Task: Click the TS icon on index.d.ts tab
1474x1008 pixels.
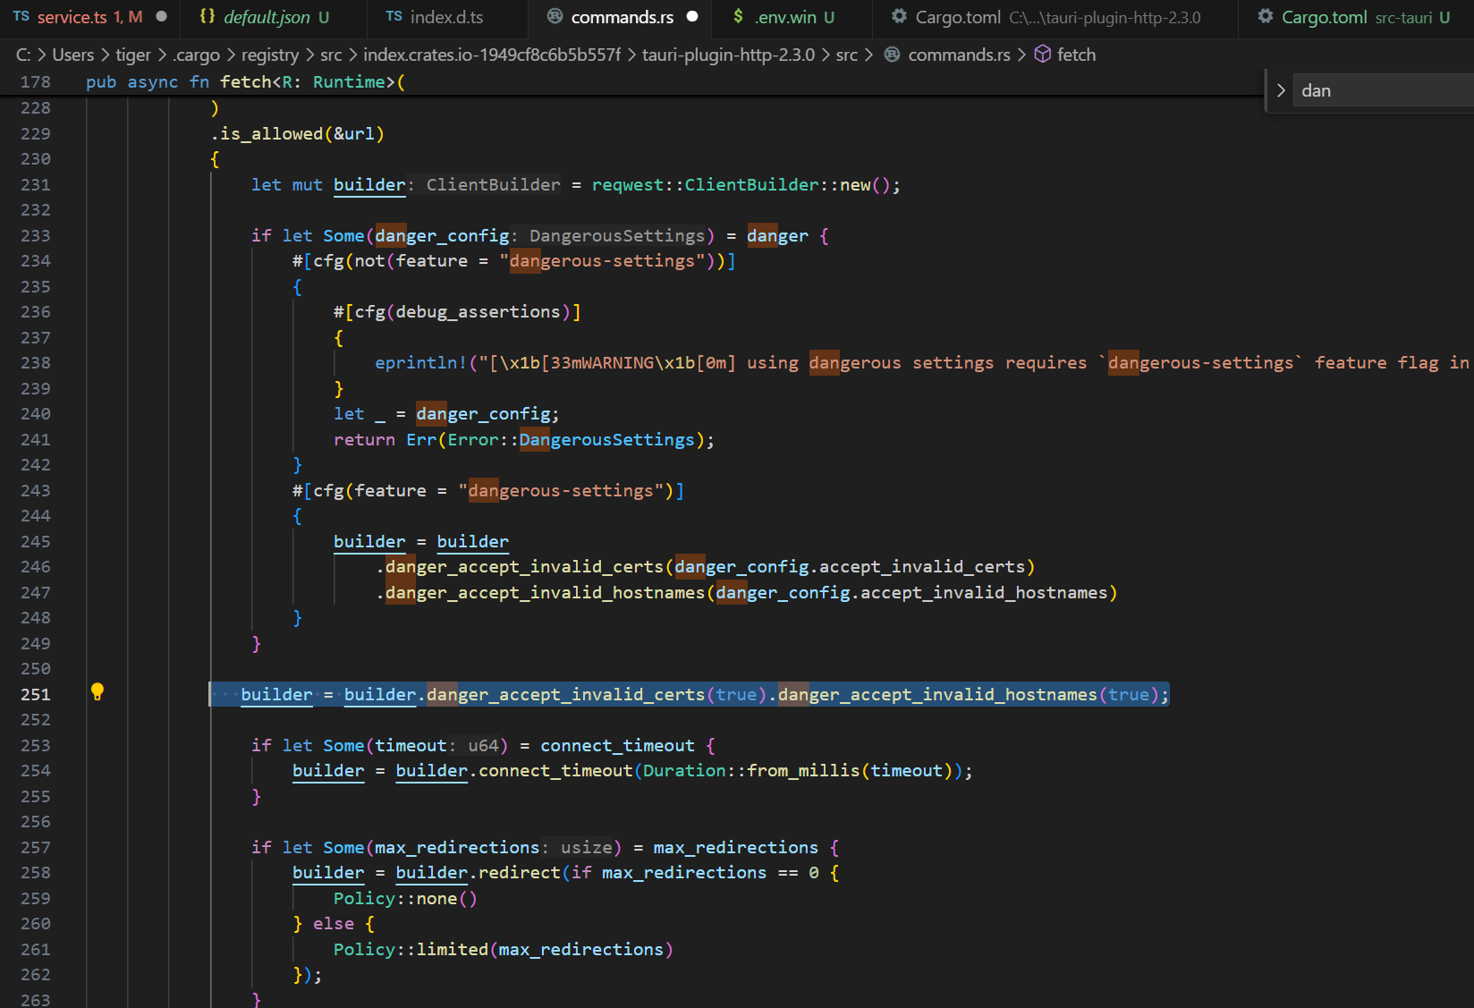Action: point(394,17)
